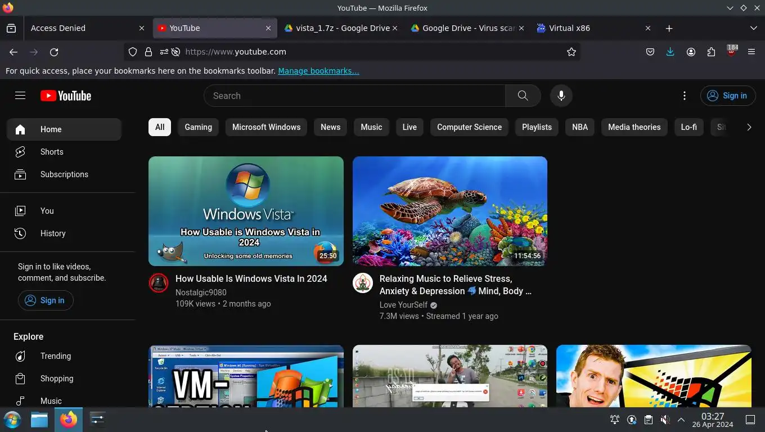765x432 pixels.
Task: Open You section in sidebar
Action: tap(64, 211)
